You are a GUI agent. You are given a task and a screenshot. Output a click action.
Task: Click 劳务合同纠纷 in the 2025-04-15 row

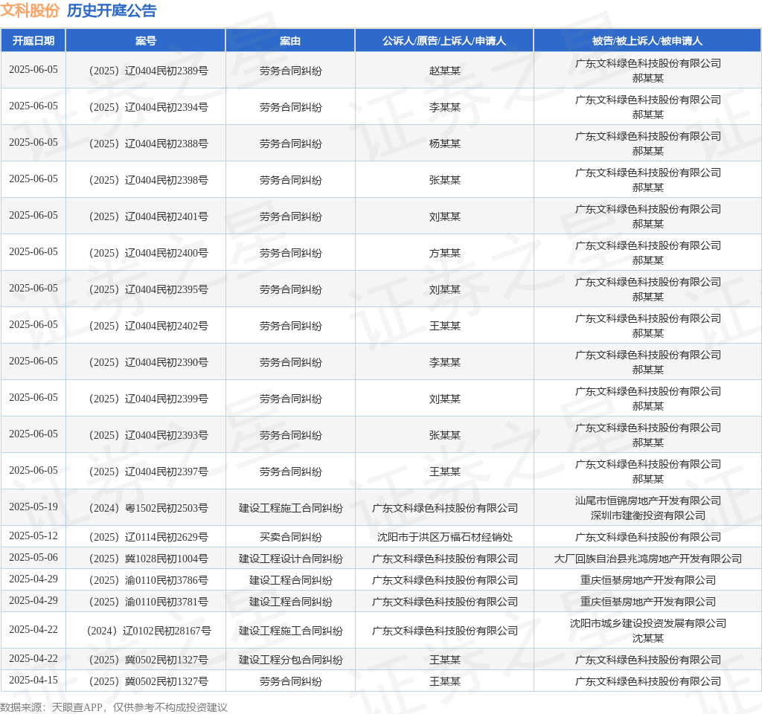click(x=291, y=681)
